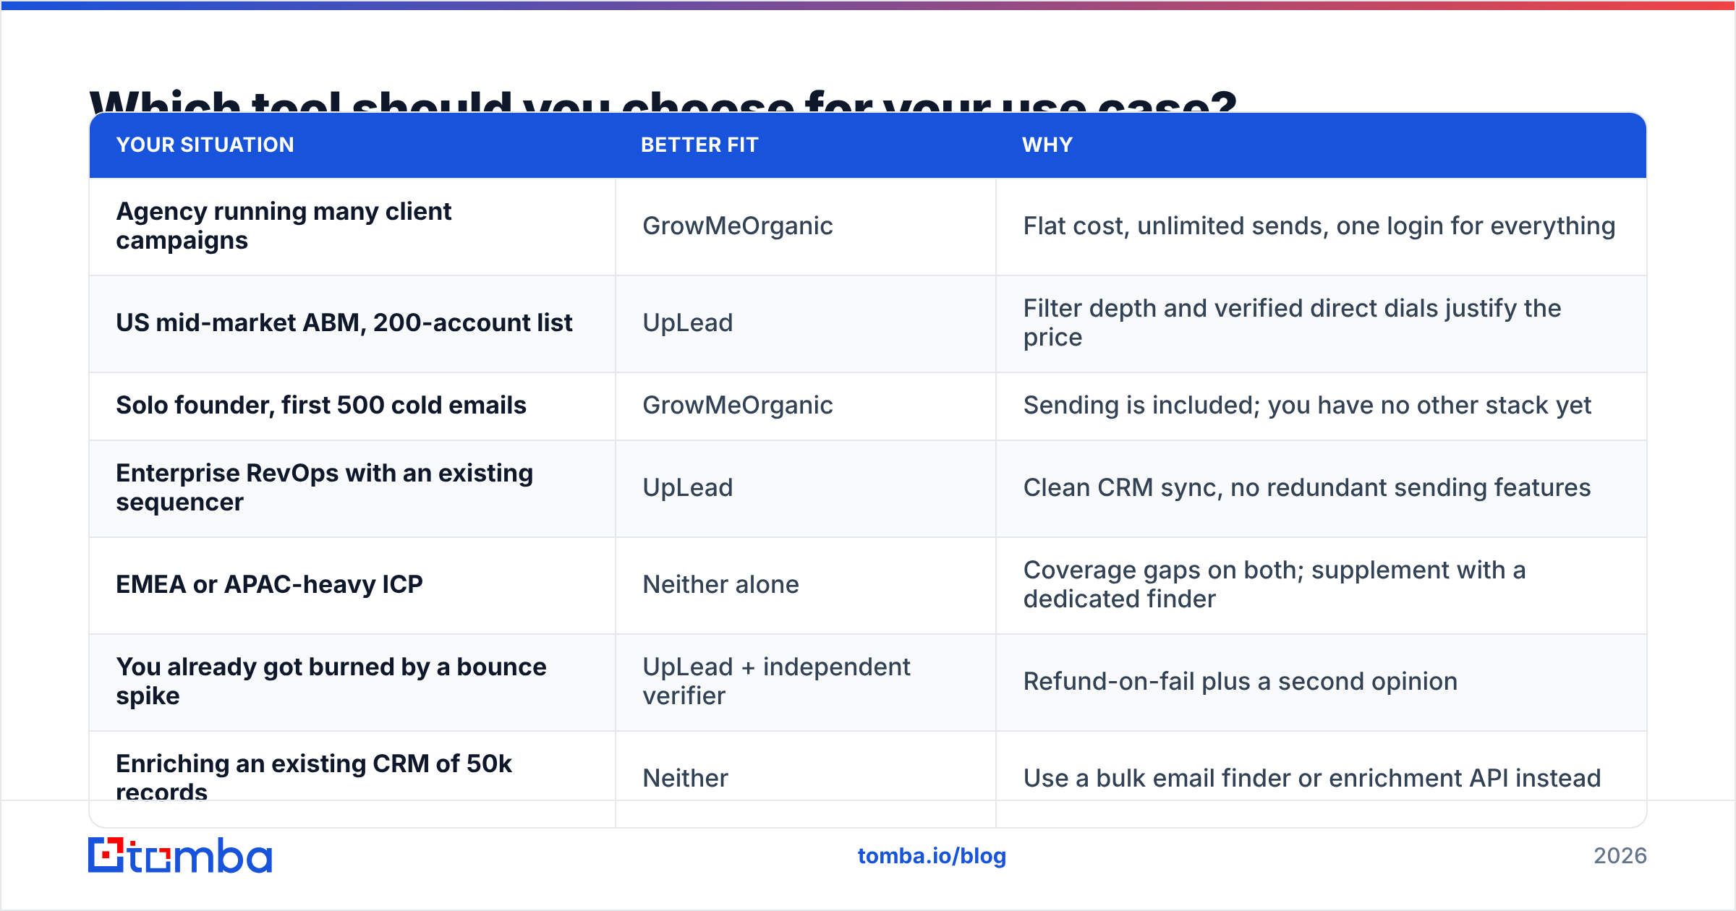Select UpLead in the US mid-market row
This screenshot has height=911, width=1736.
688,323
